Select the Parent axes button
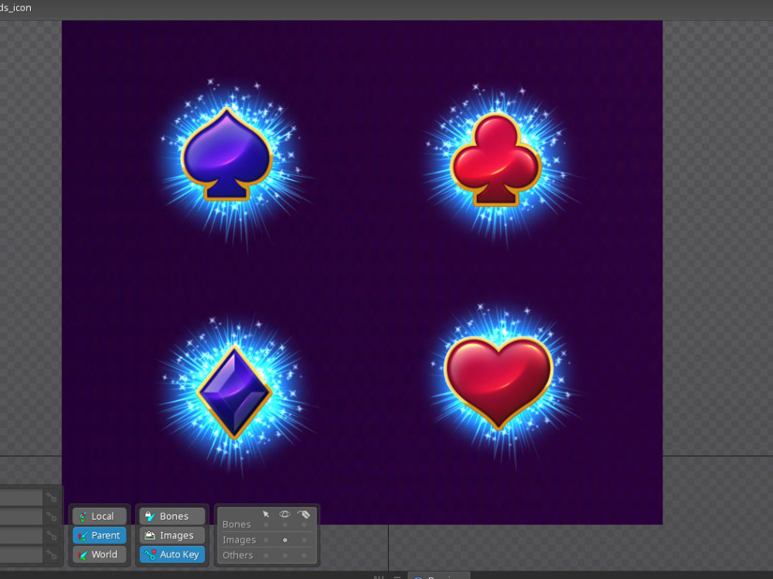 (99, 535)
